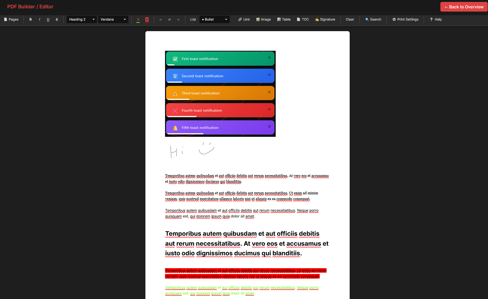
Task: Center text with double arrow icon
Action: point(170,20)
